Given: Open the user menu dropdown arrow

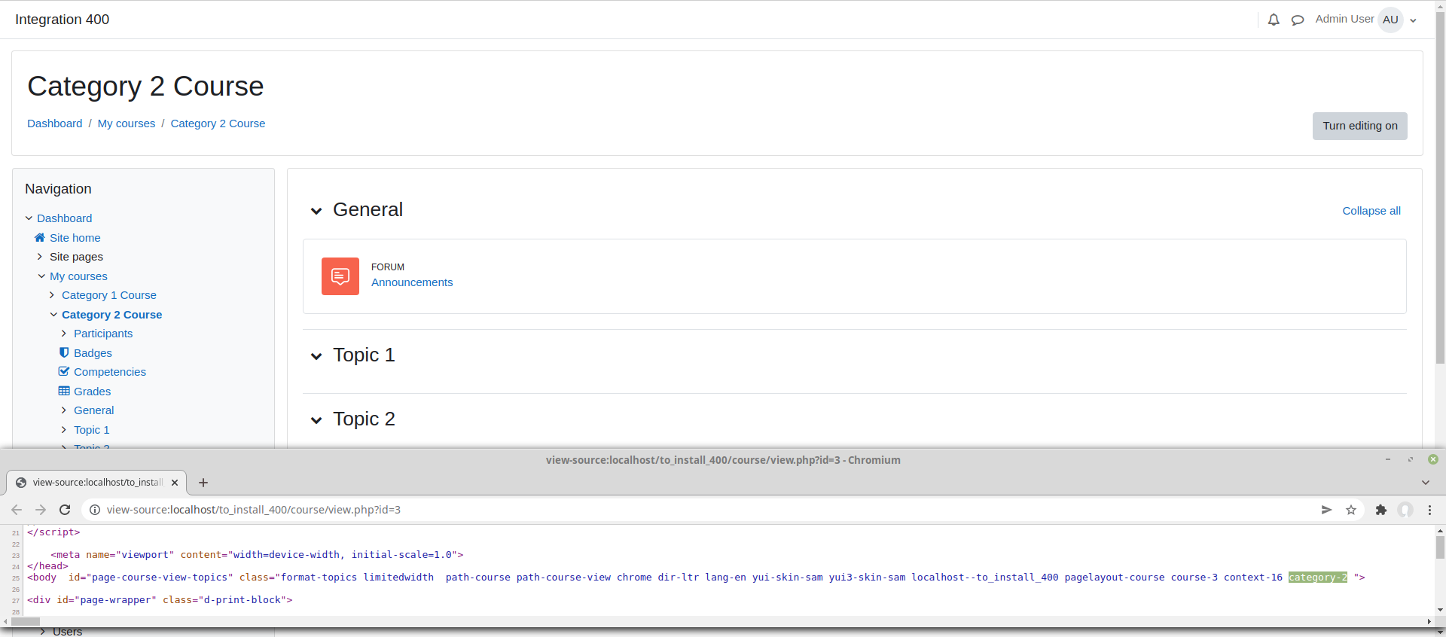Looking at the screenshot, I should (x=1414, y=20).
